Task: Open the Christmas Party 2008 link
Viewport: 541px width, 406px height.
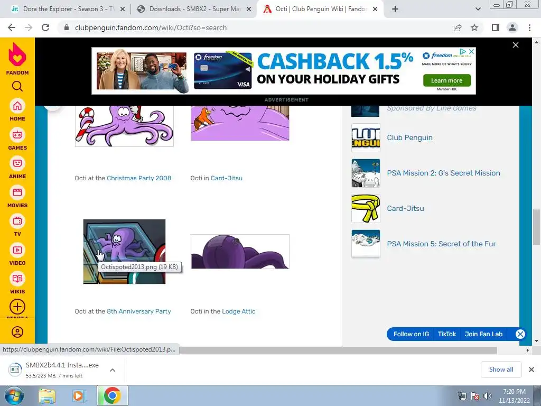Action: coord(139,178)
